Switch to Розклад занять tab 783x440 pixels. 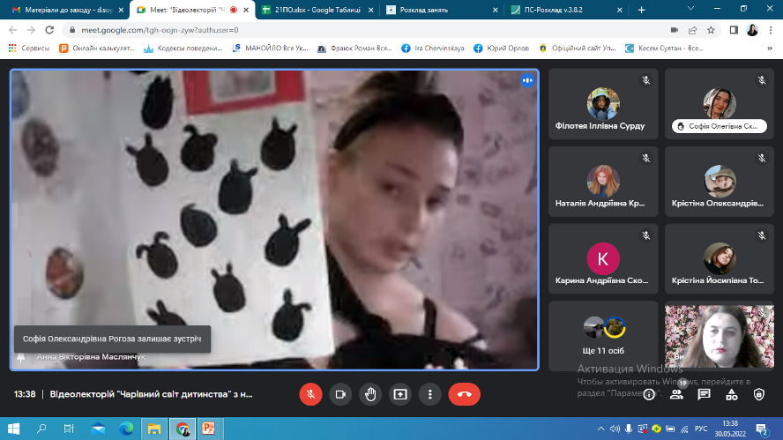(443, 10)
